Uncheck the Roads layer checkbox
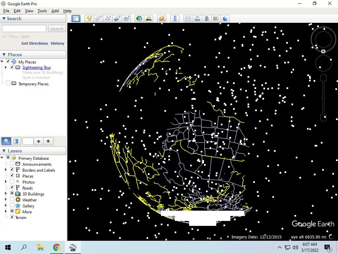338x254 pixels. point(12,188)
